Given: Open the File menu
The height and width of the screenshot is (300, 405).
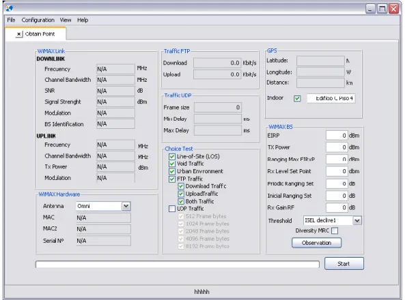Looking at the screenshot, I should [x=11, y=20].
